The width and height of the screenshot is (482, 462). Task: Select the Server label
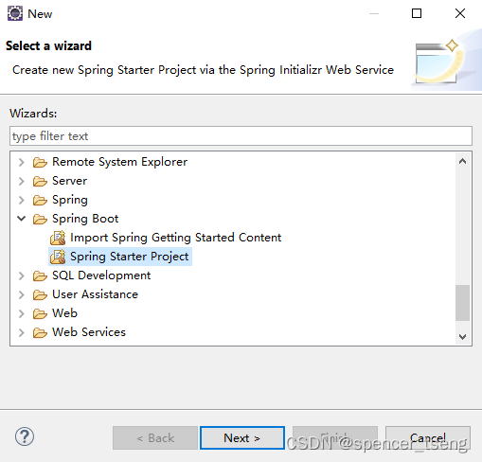69,181
